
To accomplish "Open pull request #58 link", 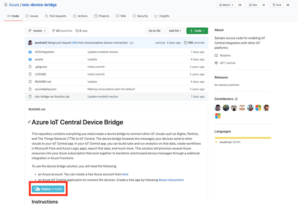I will coord(75,42).
